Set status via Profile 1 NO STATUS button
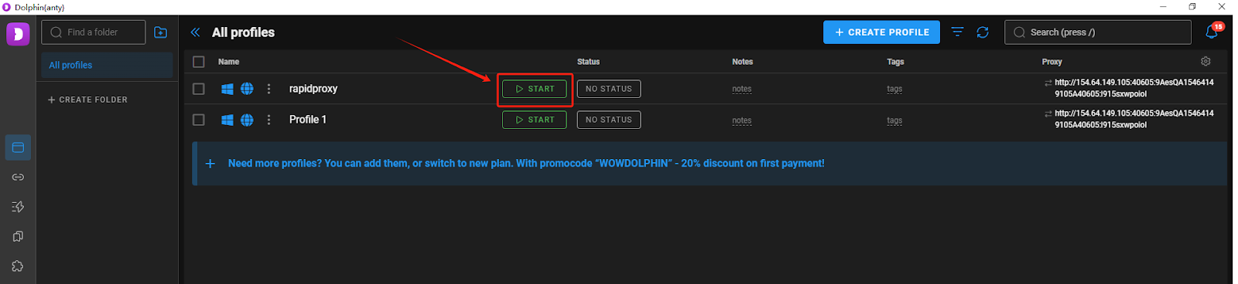This screenshot has width=1238, height=284. click(609, 120)
